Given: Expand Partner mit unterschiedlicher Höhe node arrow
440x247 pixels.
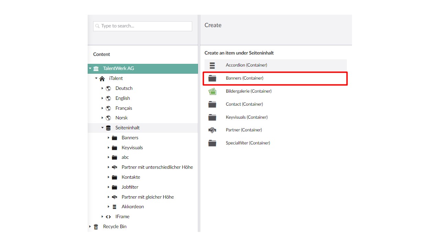Looking at the screenshot, I should coord(109,167).
